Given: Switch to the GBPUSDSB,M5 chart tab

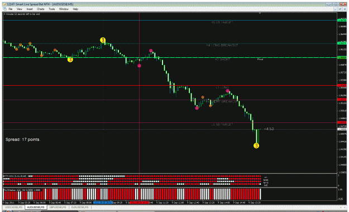Looking at the screenshot, I should 58,207.
